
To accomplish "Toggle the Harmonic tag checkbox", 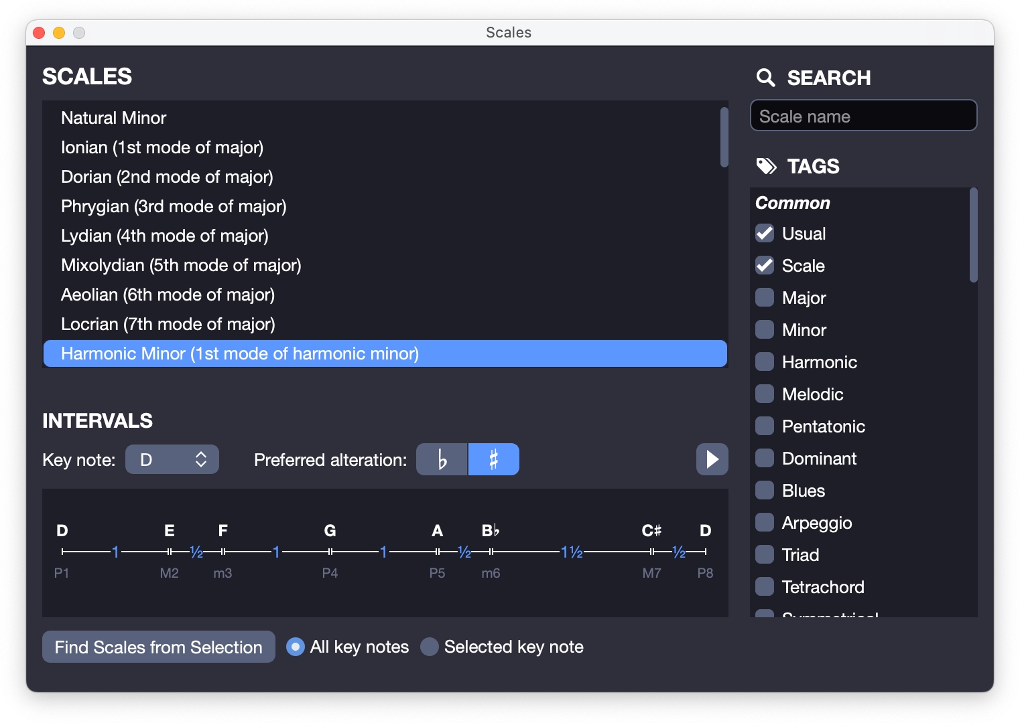I will [x=765, y=361].
